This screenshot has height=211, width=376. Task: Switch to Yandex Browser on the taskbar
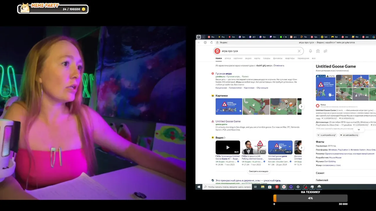[284, 187]
